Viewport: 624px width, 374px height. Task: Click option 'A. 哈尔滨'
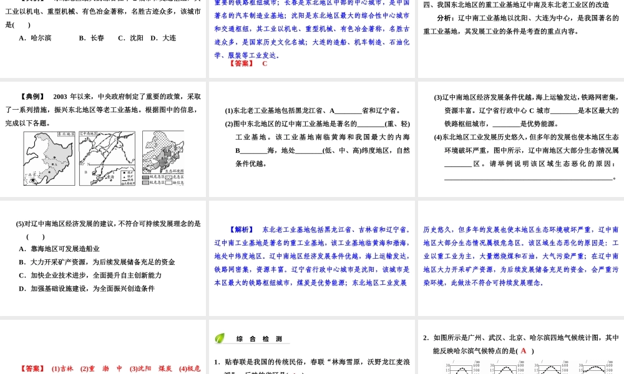click(35, 38)
